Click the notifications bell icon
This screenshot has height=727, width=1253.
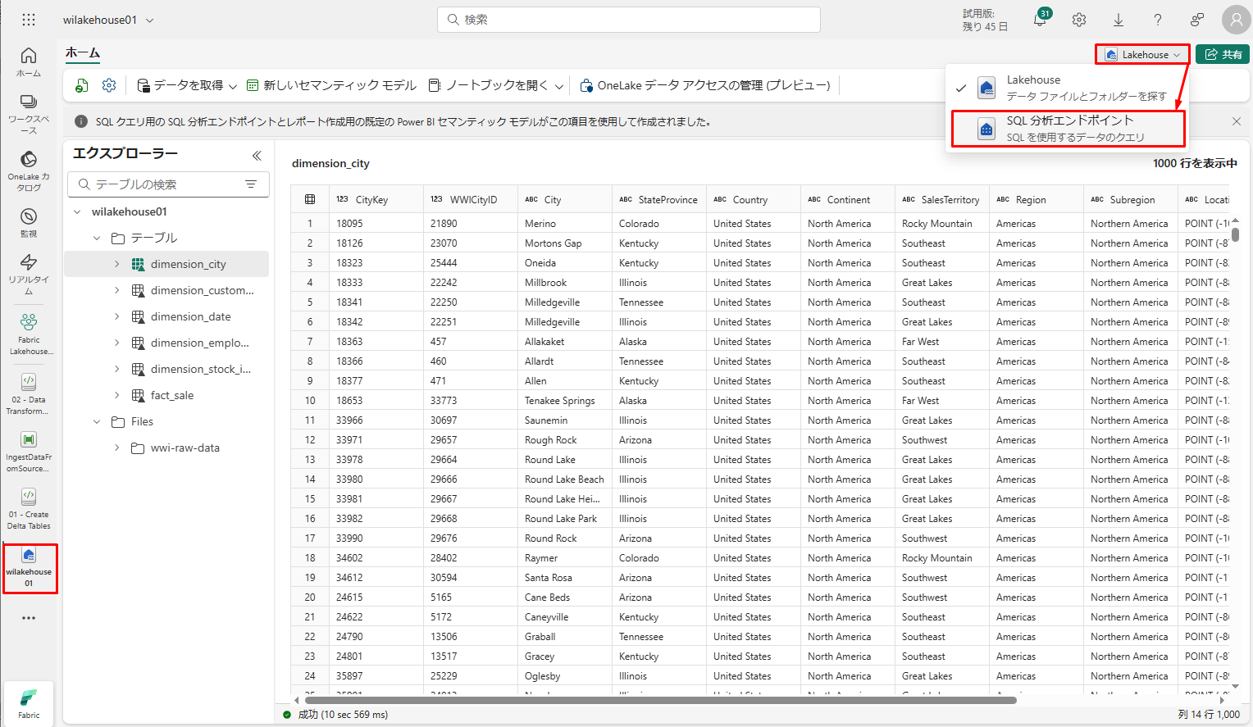[x=1040, y=20]
